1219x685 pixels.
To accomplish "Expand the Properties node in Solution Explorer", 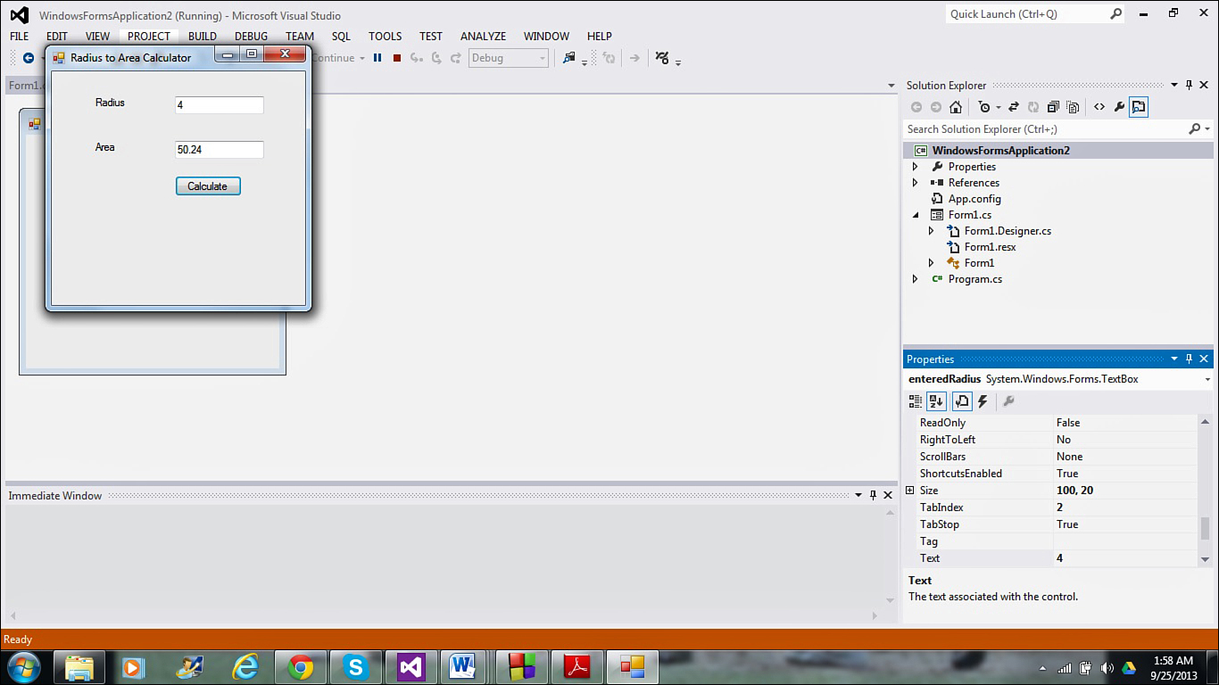I will click(915, 167).
